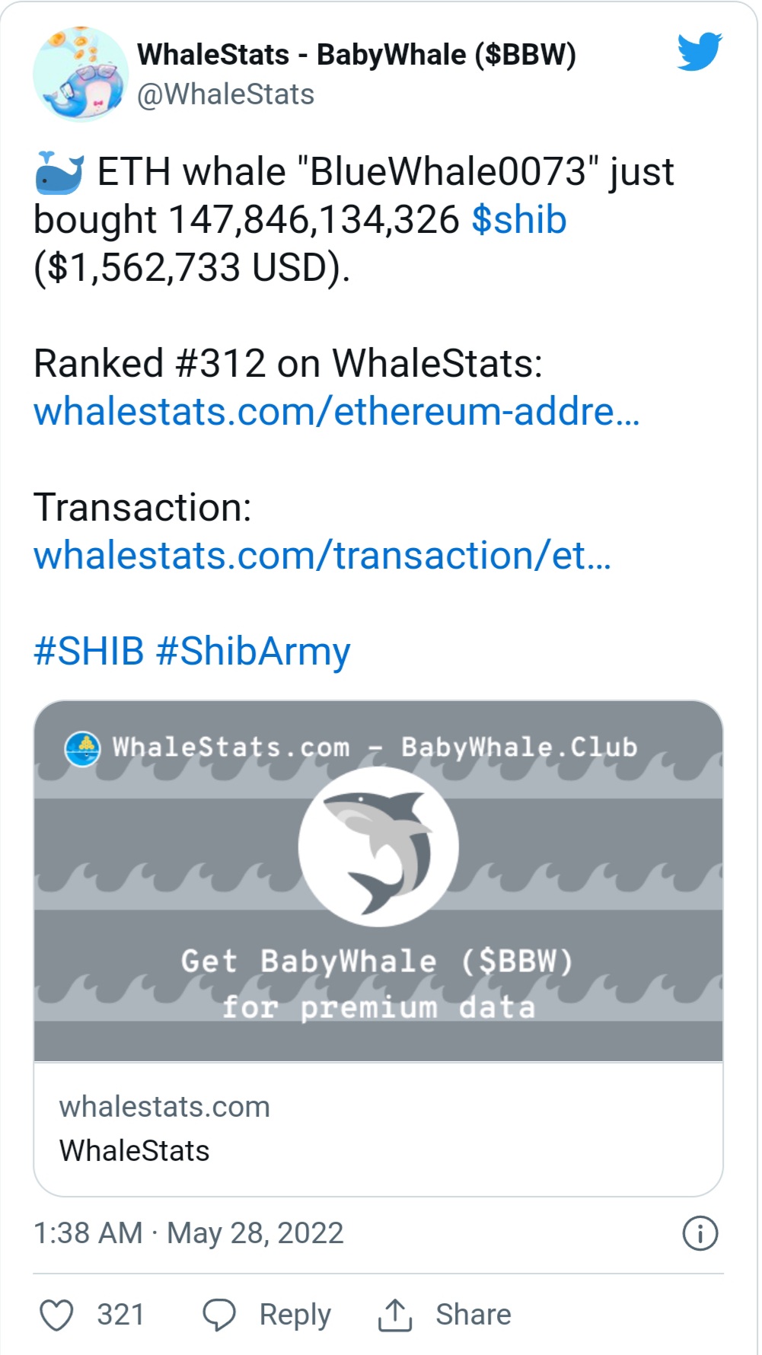Image resolution: width=762 pixels, height=1355 pixels.
Task: Like the tweet with heart icon
Action: pyautogui.click(x=56, y=1315)
